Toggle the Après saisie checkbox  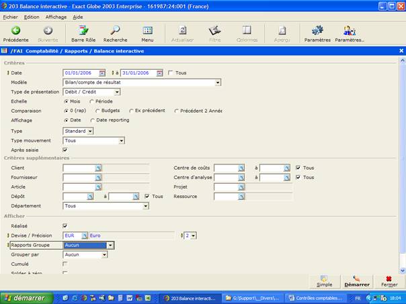click(65, 150)
